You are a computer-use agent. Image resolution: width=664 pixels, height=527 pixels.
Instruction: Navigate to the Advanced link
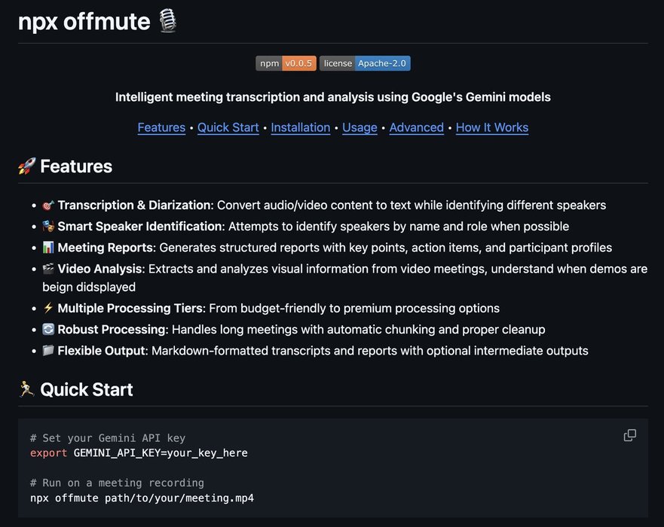[x=416, y=128]
